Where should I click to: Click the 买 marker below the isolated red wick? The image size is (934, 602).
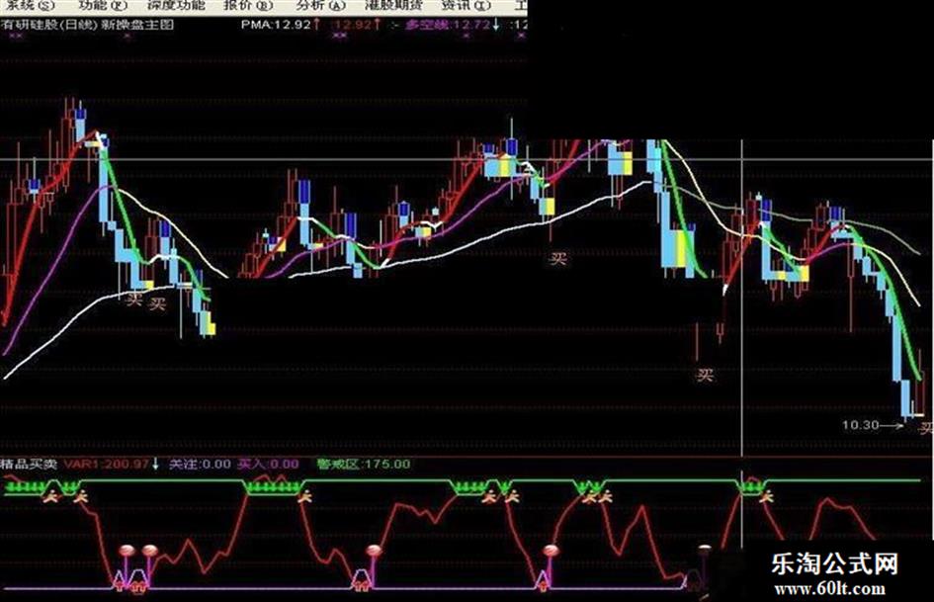click(706, 375)
